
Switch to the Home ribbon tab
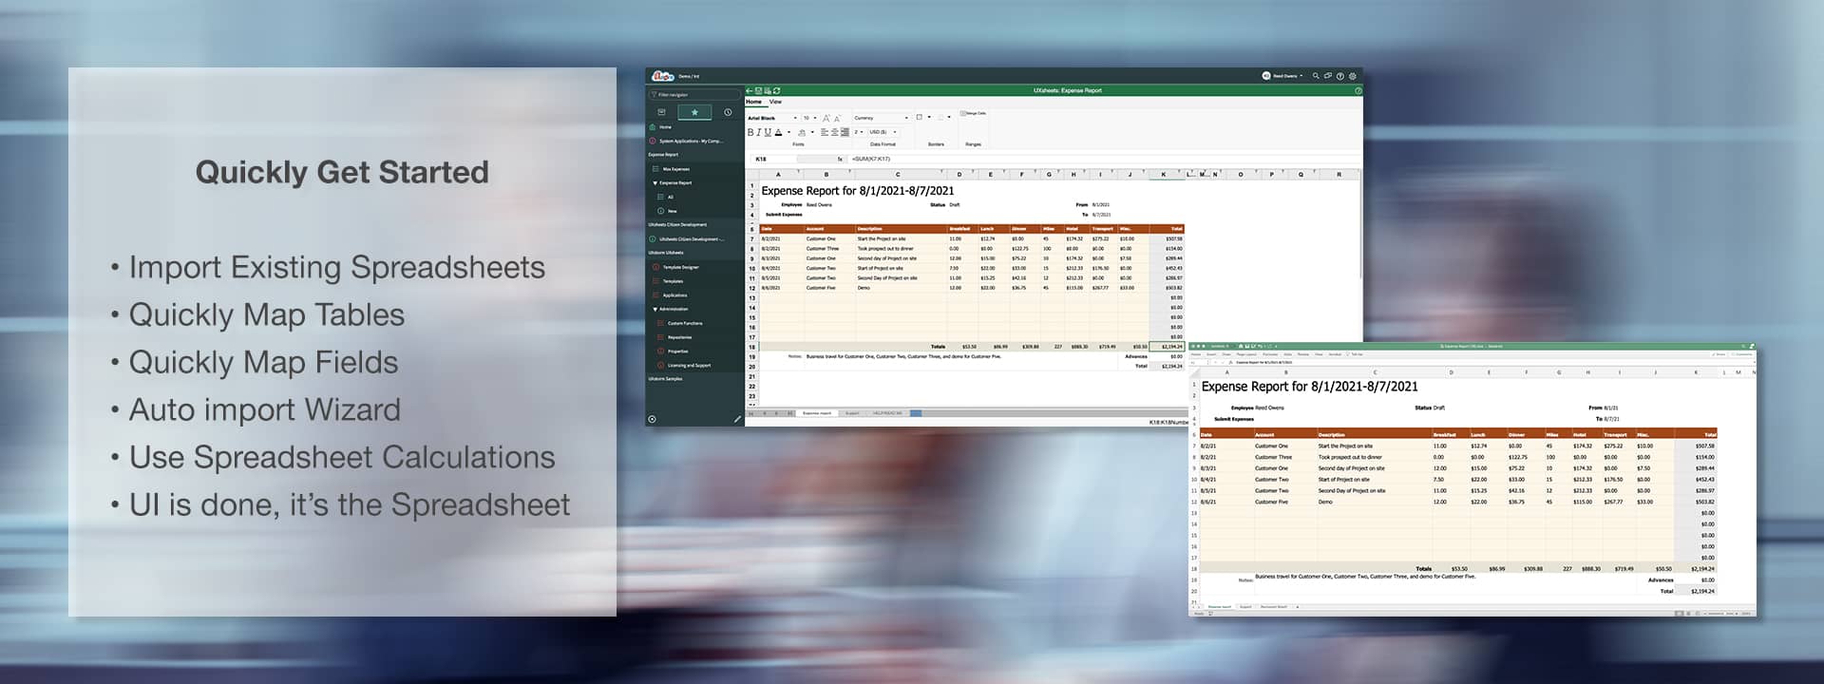coord(753,102)
